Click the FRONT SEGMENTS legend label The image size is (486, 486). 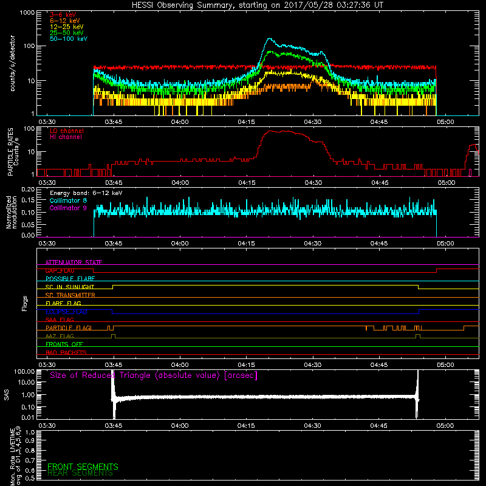click(83, 467)
